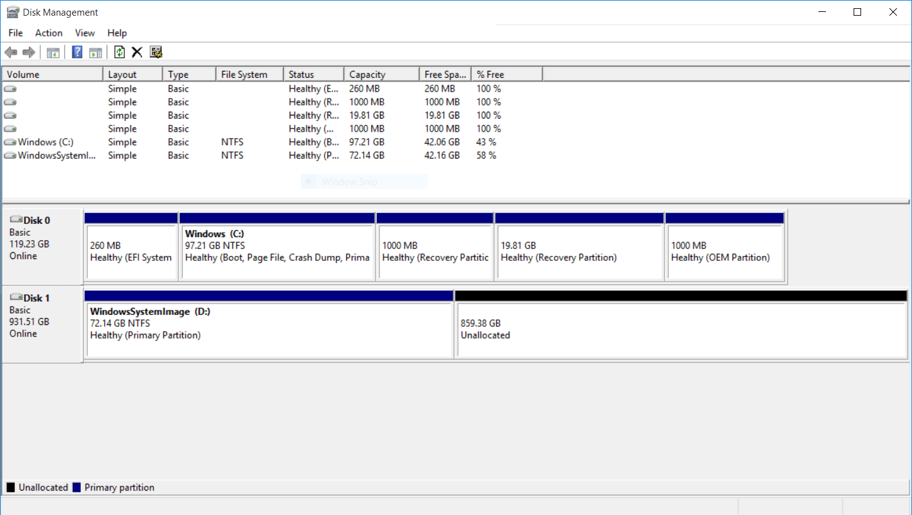Click the Properties settings toolbar icon
This screenshot has height=515, width=912.
[x=156, y=52]
